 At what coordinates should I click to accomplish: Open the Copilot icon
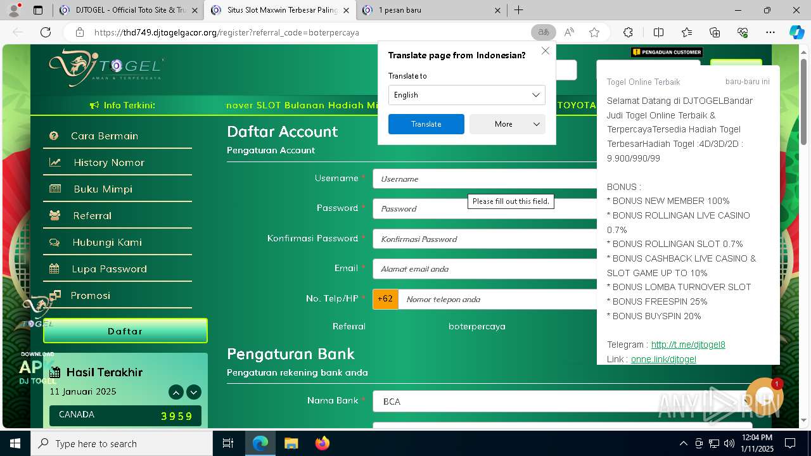coord(796,32)
